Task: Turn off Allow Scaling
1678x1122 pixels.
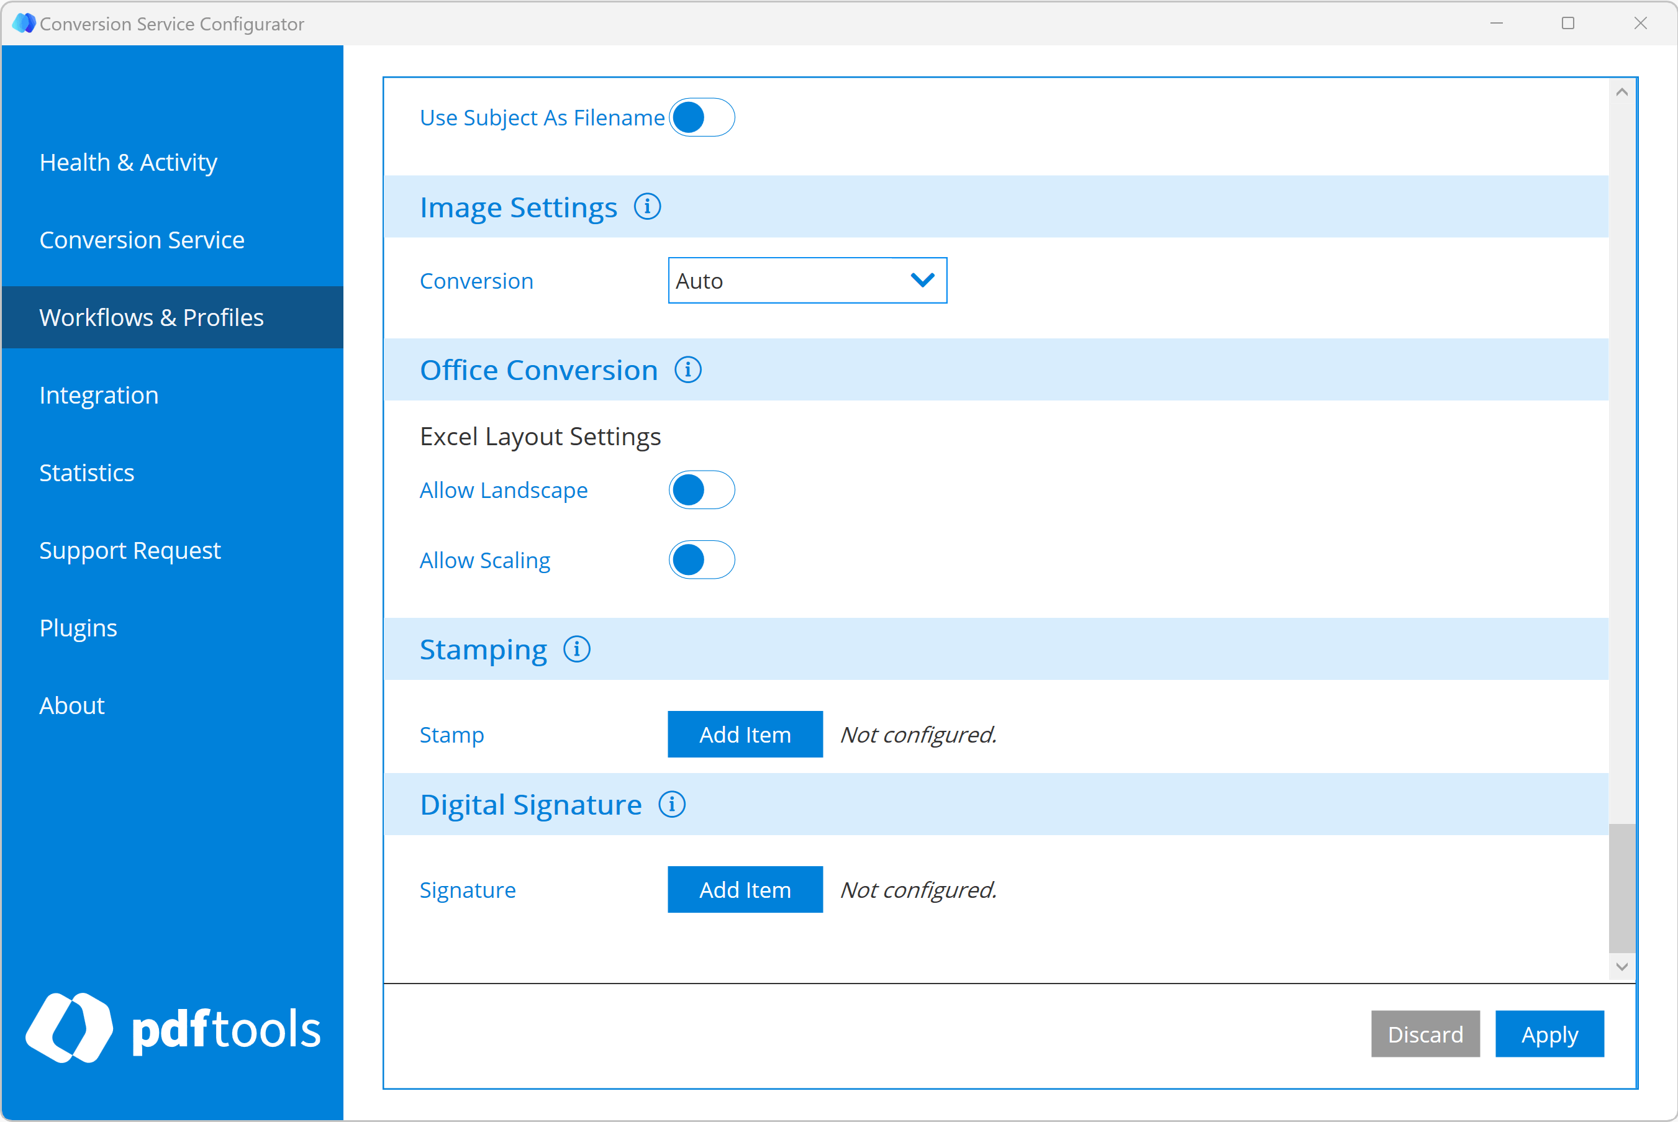Action: tap(702, 559)
